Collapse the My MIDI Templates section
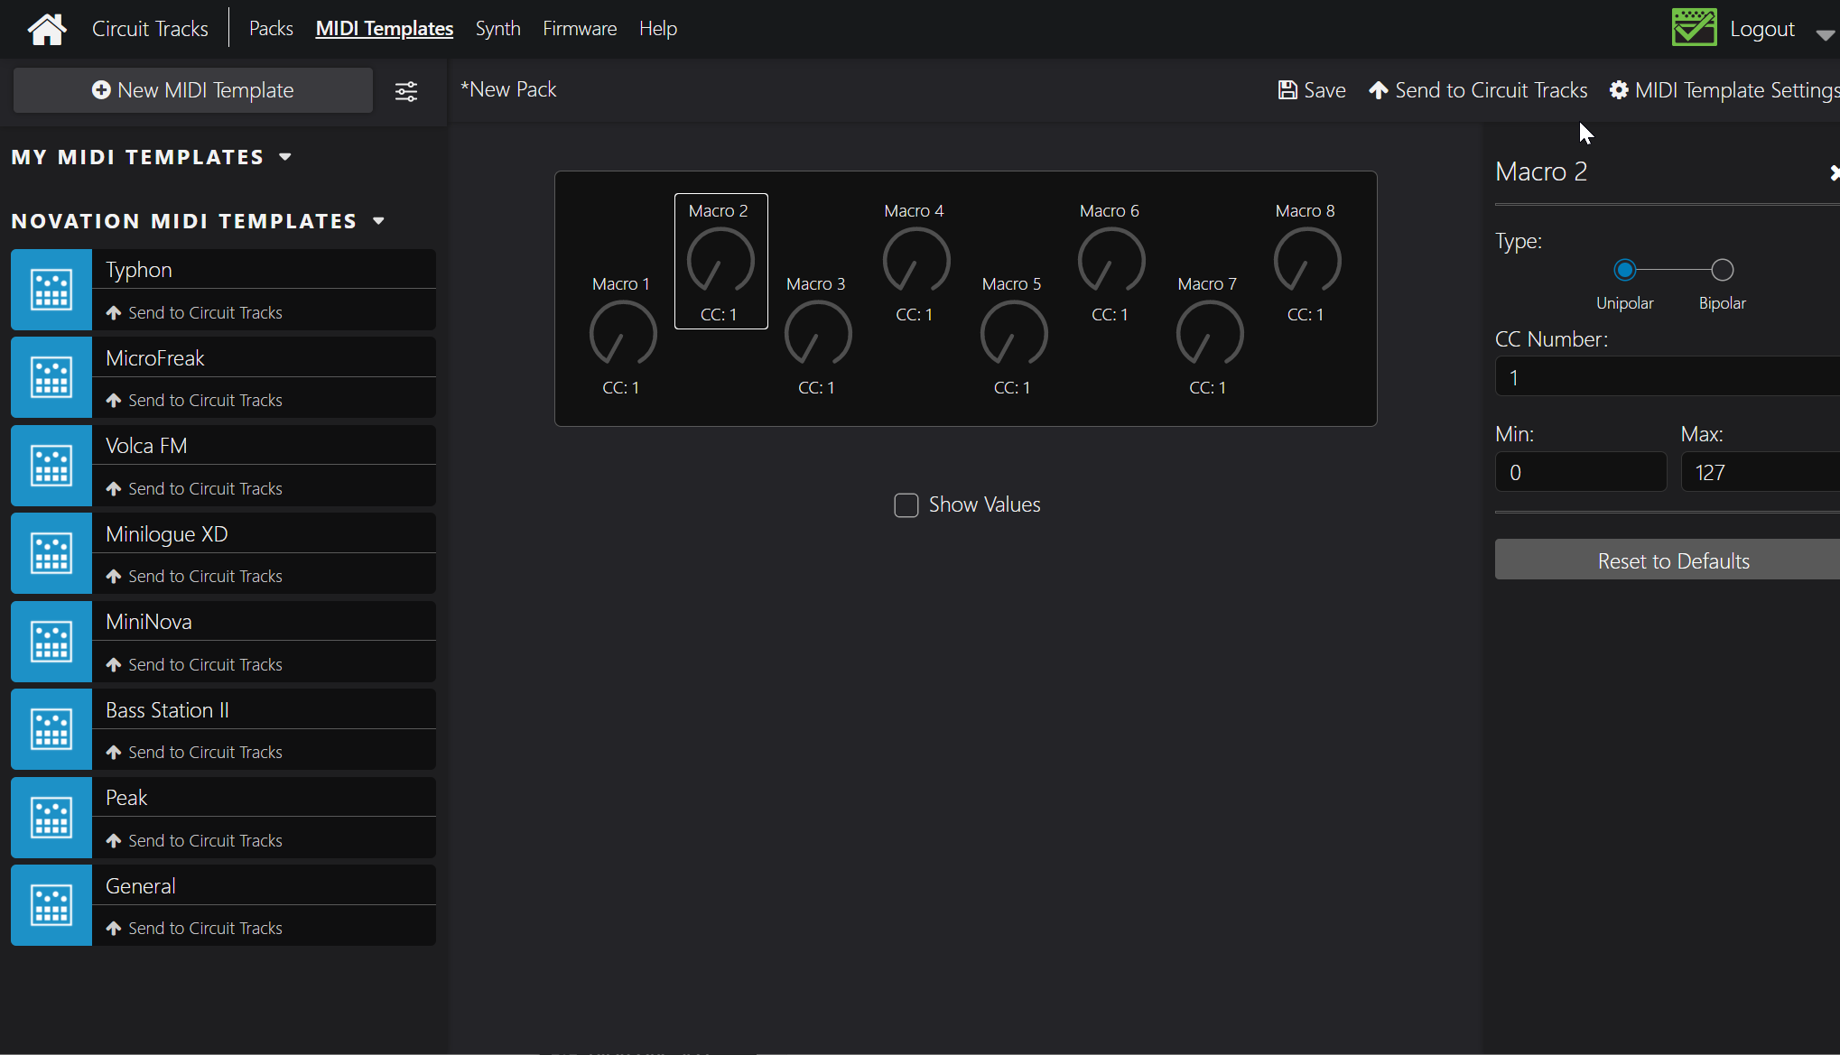1840x1055 pixels. 286,157
